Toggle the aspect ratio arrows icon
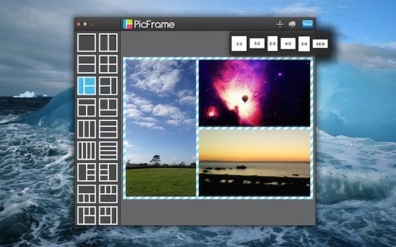The height and width of the screenshot is (247, 396). click(280, 24)
